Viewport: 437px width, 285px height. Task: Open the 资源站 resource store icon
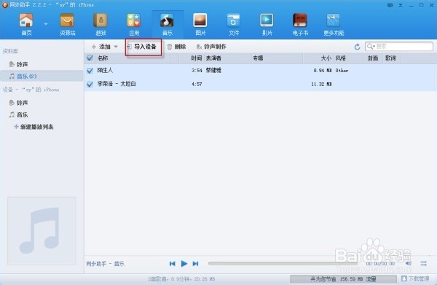[68, 25]
